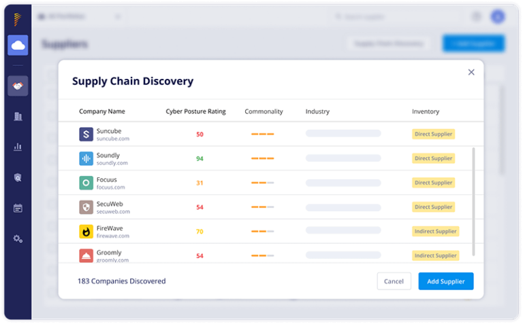Viewport: 523px width, 324px height.
Task: Click the Soundly waveform logo
Action: pyautogui.click(x=86, y=158)
